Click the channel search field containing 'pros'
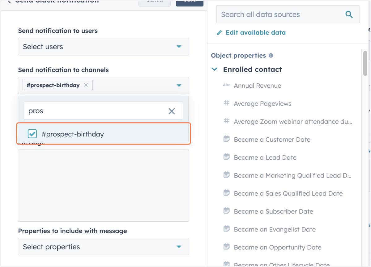This screenshot has height=267, width=371. (x=103, y=111)
